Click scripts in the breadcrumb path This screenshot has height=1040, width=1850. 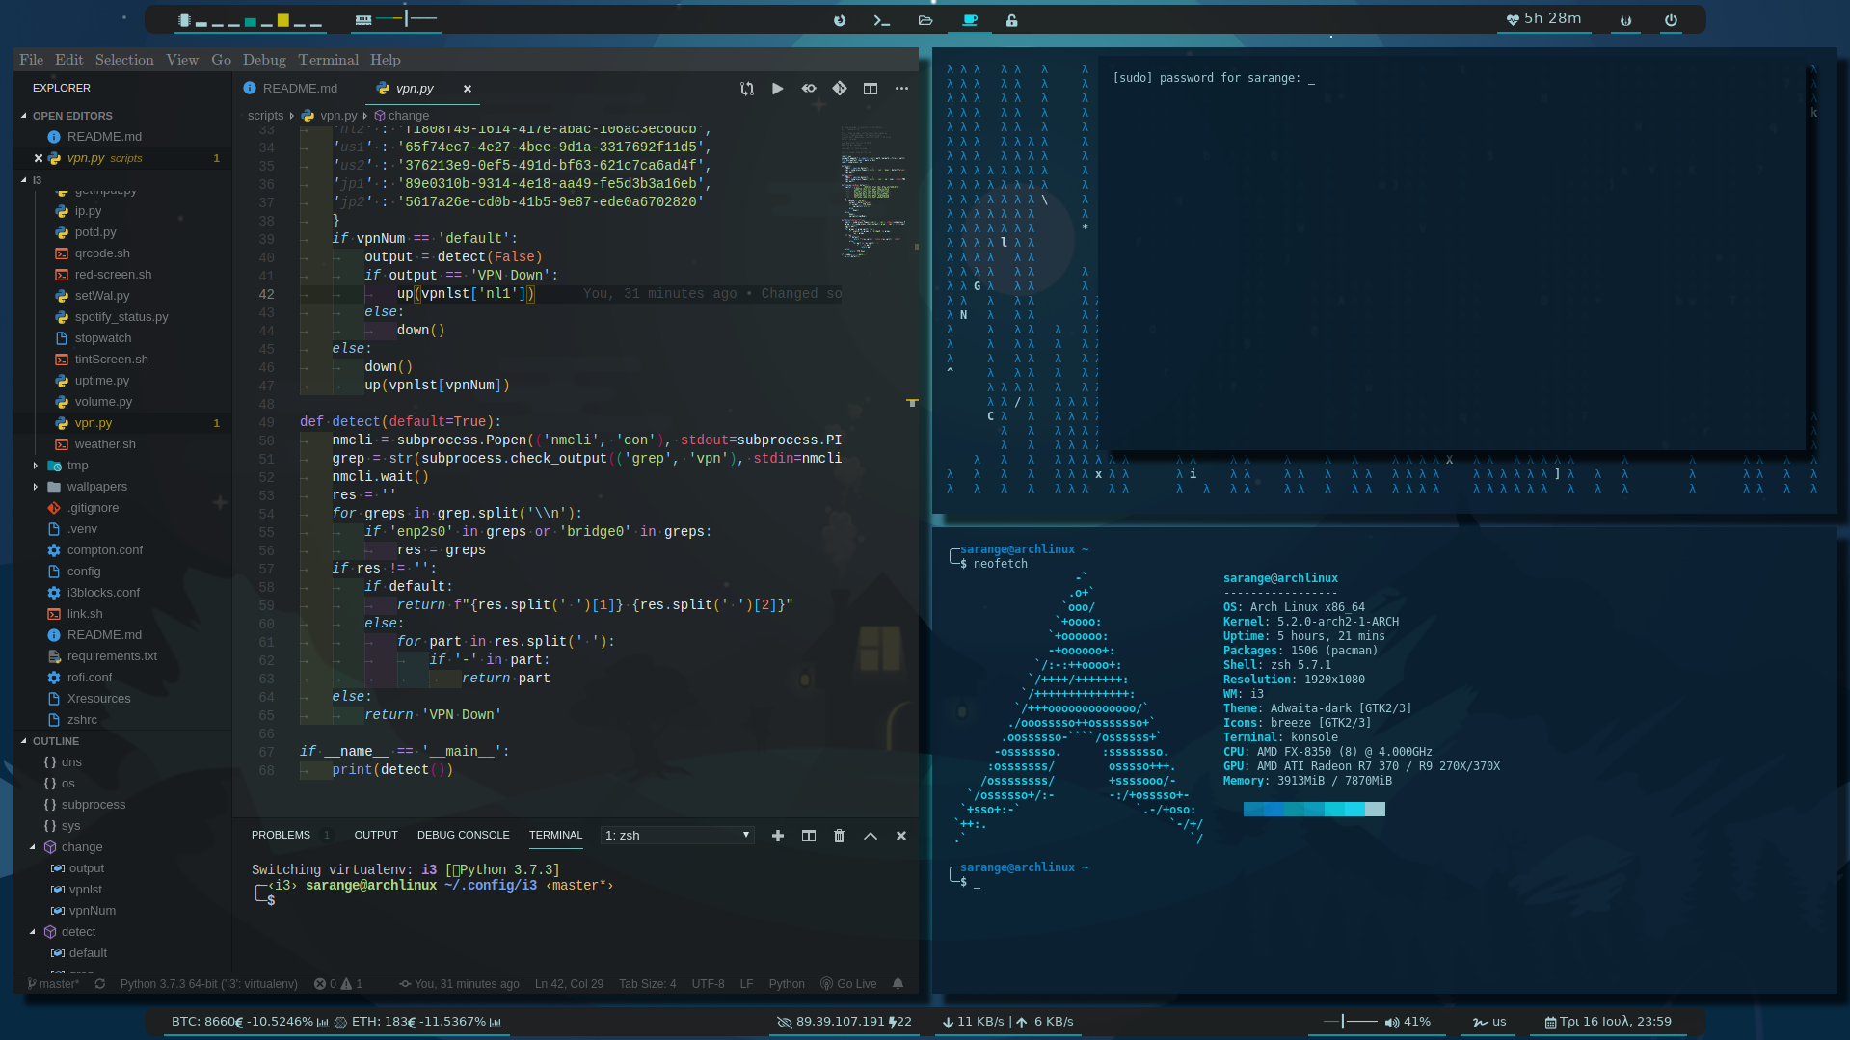(266, 116)
